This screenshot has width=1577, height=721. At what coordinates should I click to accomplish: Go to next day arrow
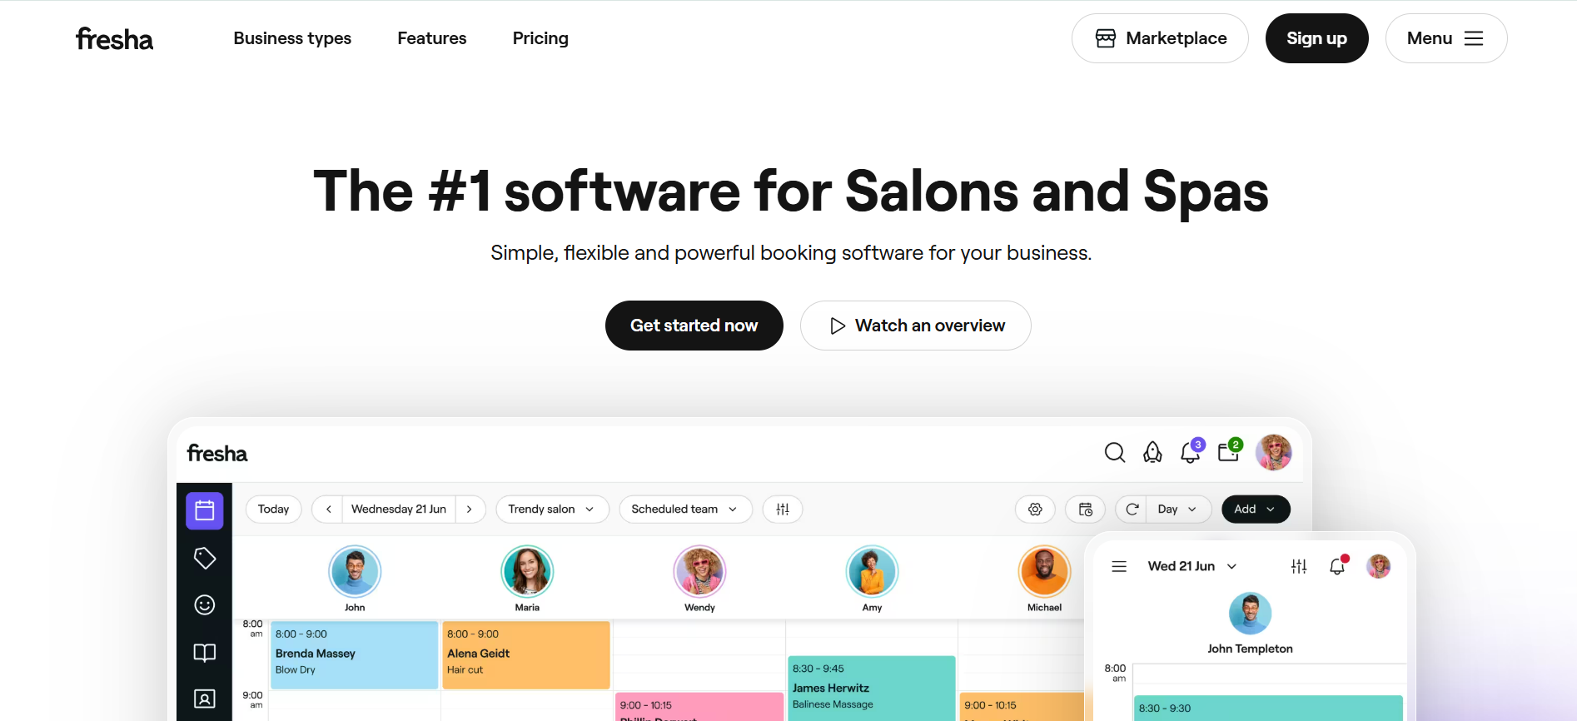click(x=470, y=509)
